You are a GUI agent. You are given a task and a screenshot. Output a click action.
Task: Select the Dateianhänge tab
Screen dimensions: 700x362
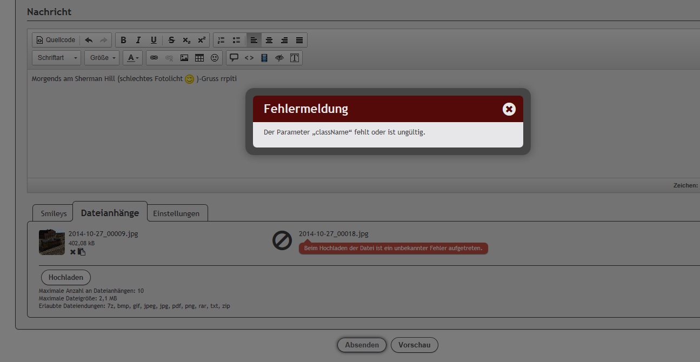[110, 213]
